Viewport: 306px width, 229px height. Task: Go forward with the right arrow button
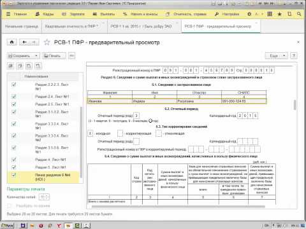click(34, 43)
